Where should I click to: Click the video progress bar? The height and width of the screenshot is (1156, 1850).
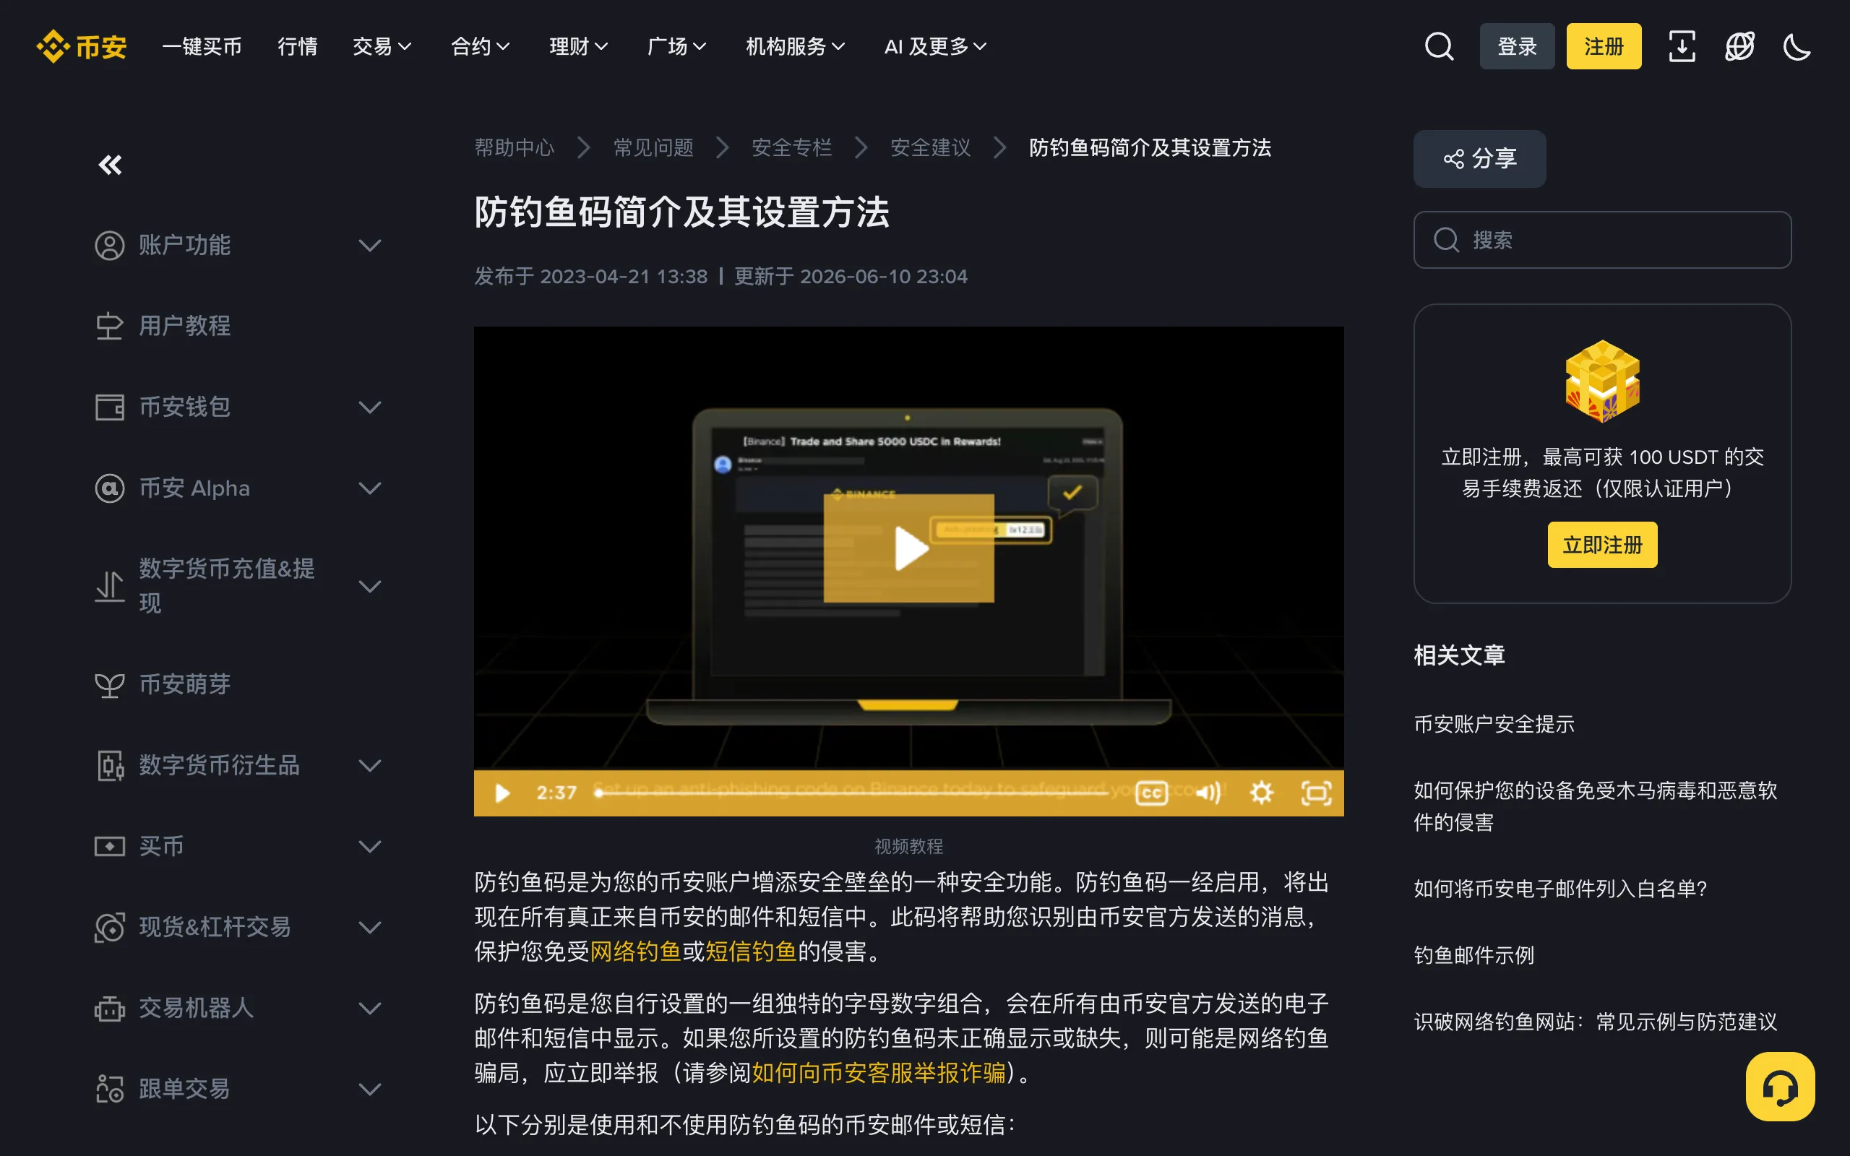853,793
